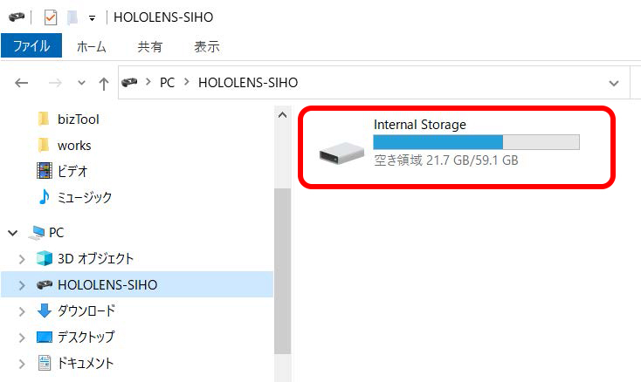The height and width of the screenshot is (382, 641).
Task: Select the works folder icon
Action: (44, 145)
